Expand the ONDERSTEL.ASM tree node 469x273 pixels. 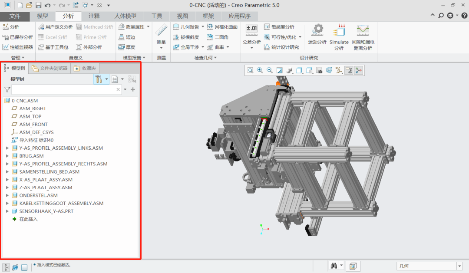tap(7, 195)
